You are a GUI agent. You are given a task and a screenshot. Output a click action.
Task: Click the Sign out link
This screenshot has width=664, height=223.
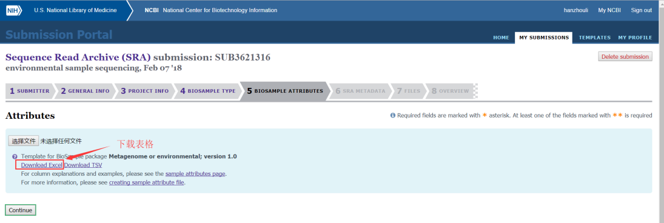(x=641, y=10)
